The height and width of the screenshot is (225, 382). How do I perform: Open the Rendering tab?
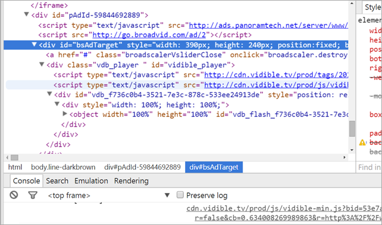pyautogui.click(x=131, y=181)
